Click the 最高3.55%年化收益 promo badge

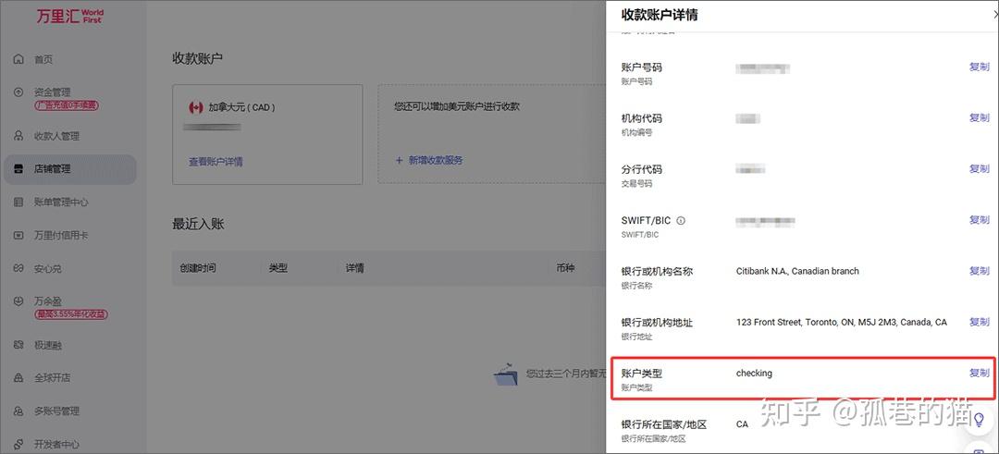[70, 314]
